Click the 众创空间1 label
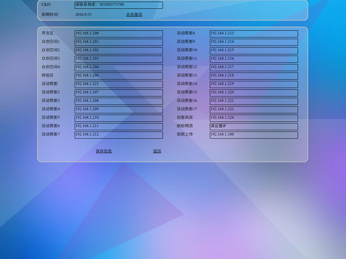346x259 pixels. click(x=50, y=41)
